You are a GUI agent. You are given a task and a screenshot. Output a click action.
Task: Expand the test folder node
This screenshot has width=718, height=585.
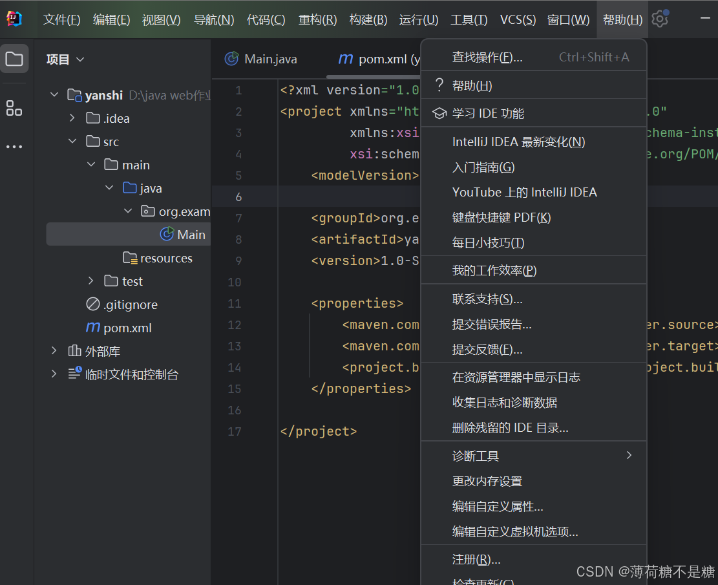tap(90, 281)
